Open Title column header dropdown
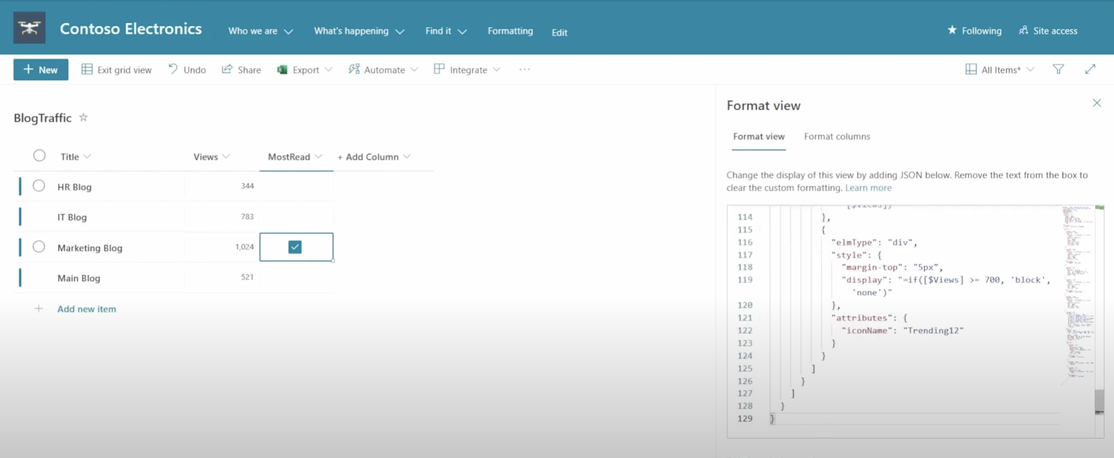 [87, 156]
